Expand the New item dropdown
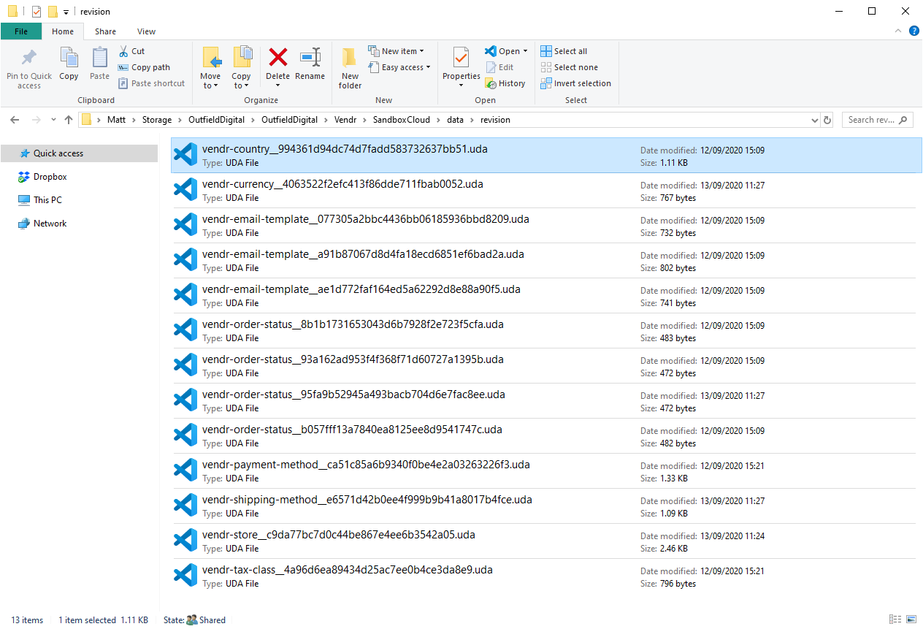 [x=397, y=51]
